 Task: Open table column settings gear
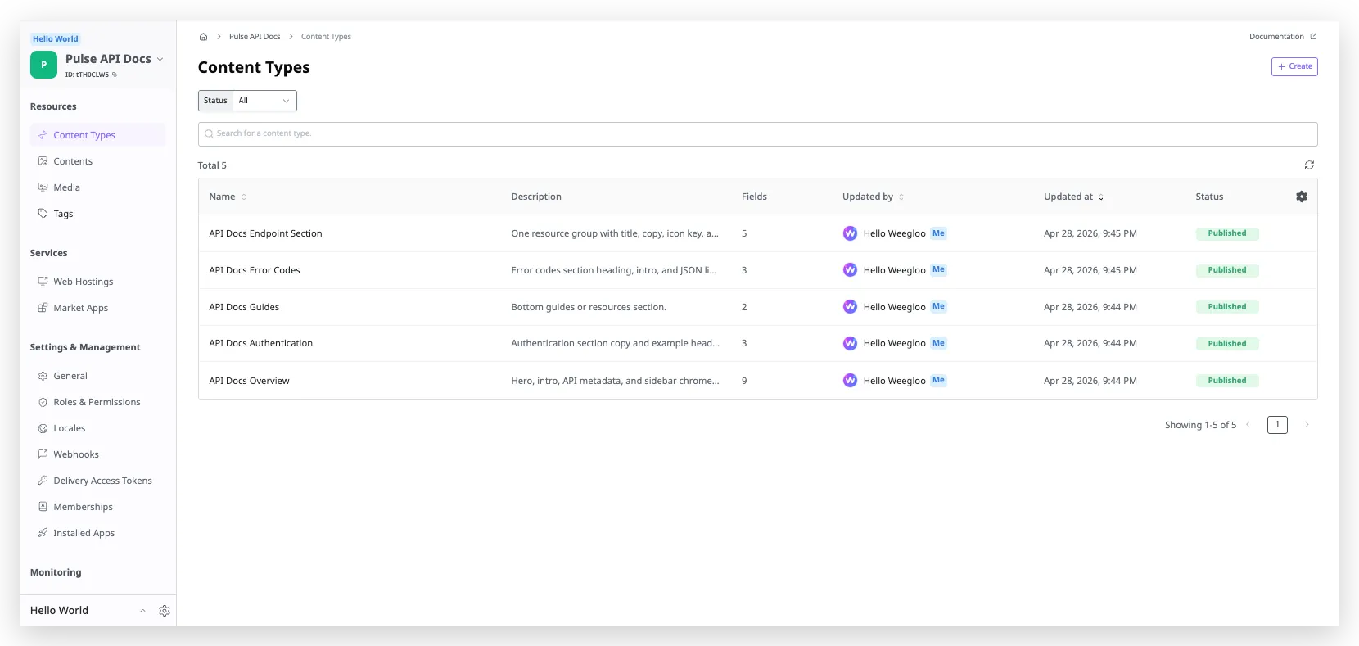(x=1302, y=197)
